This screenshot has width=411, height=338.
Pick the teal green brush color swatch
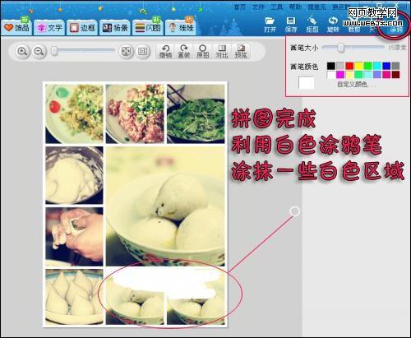click(x=359, y=75)
